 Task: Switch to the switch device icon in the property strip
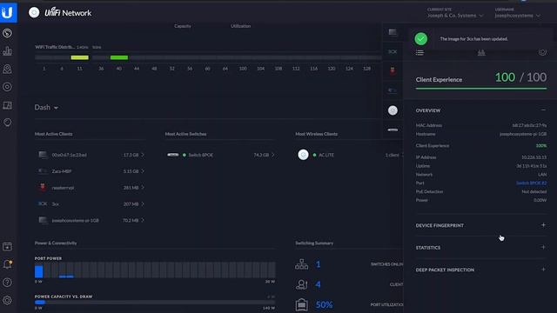pos(393,130)
